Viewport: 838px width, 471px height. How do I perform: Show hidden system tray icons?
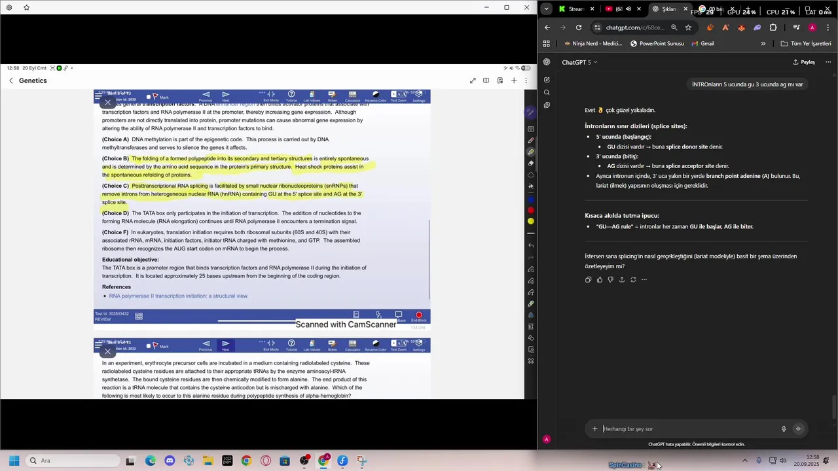point(744,461)
